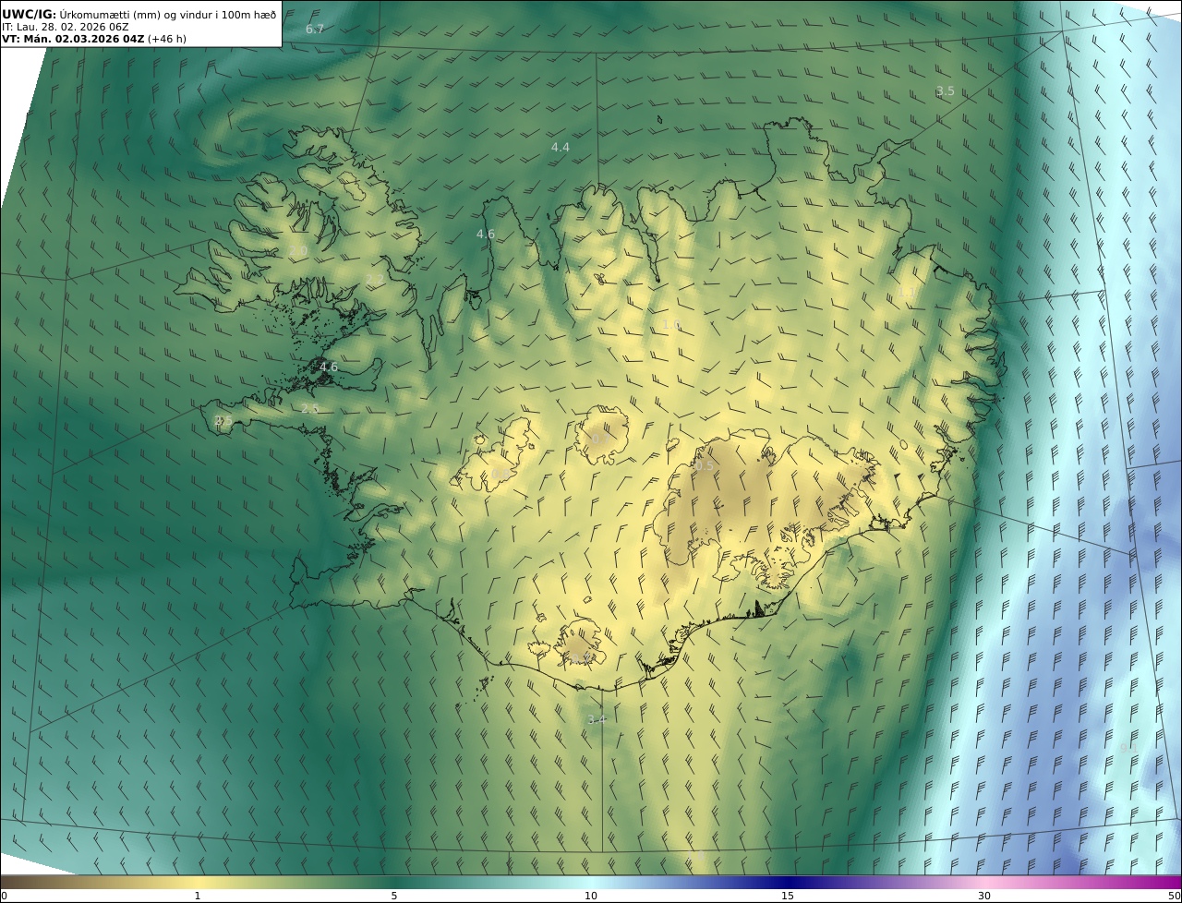Click the colorbar tick label 0

(4, 896)
